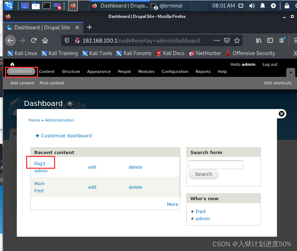Add Dashboard to shortcuts via plus icon
Image resolution: width=297 pixels, height=251 pixels.
[x=70, y=104]
